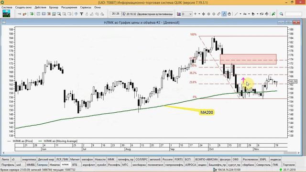The width and height of the screenshot is (306, 172).
Task: Switch to the сбербанк tab
Action: pos(248,165)
